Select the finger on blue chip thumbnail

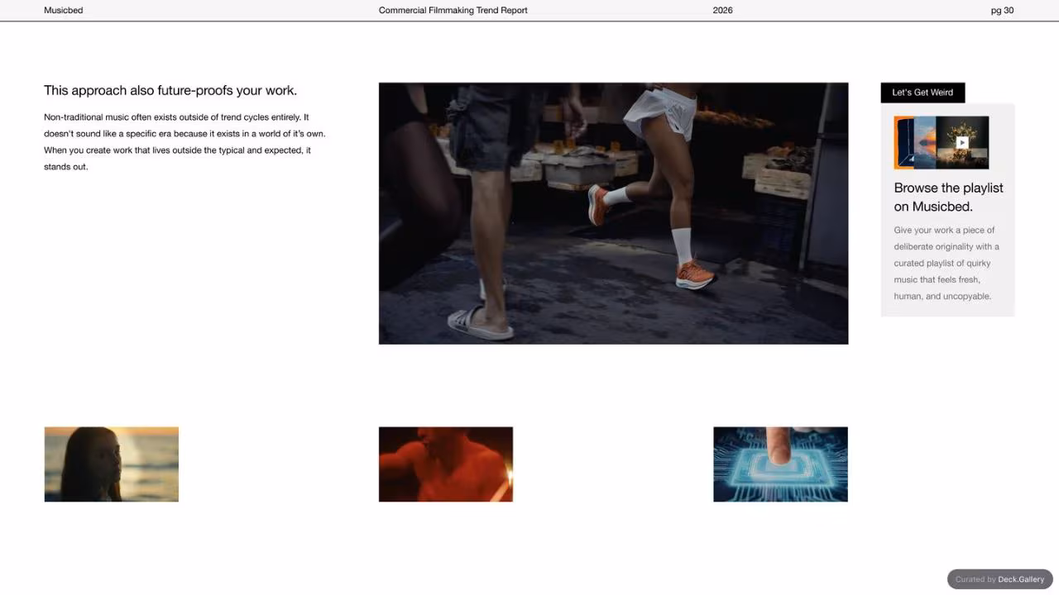point(780,464)
